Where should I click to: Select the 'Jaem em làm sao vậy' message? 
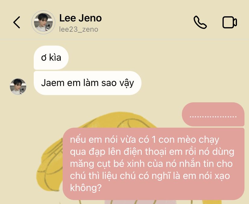click(x=88, y=83)
